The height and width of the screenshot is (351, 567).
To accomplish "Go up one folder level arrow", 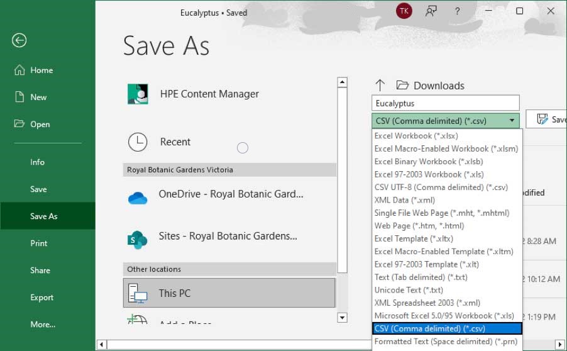I will click(380, 86).
